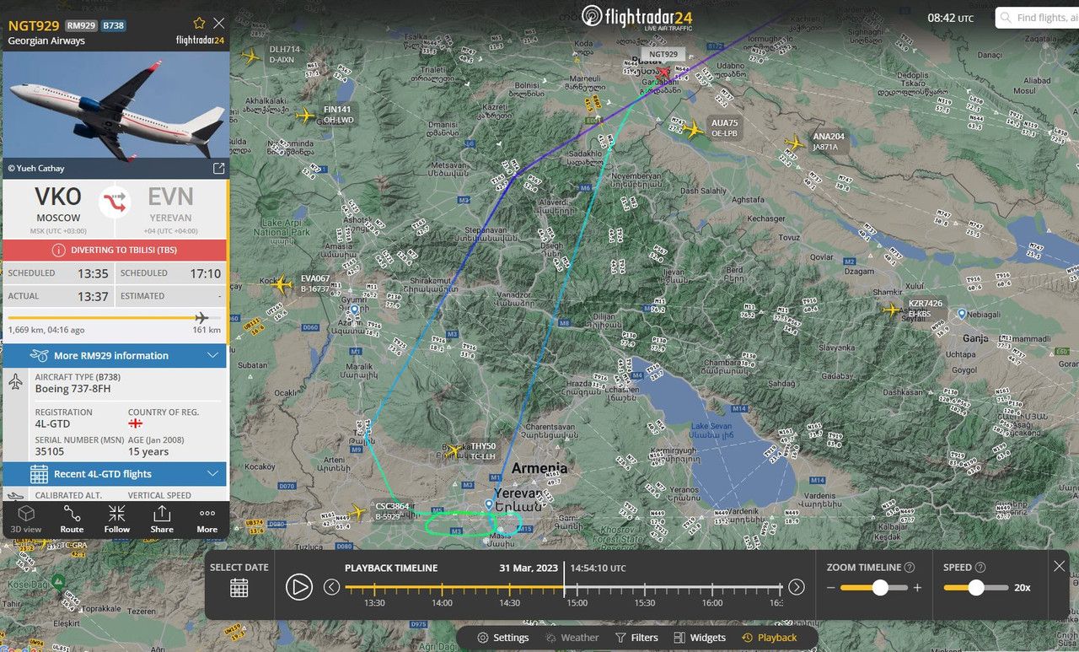Select aircraft KZR7426 on the map
Viewport: 1079px width, 652px height.
point(890,310)
